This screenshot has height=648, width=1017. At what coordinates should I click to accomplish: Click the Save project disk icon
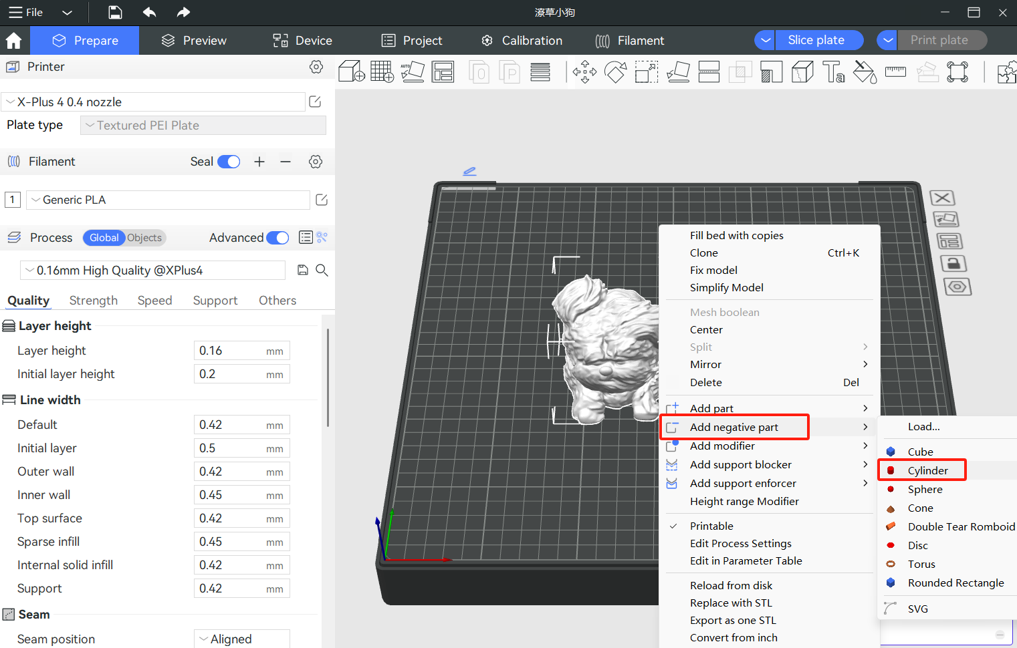pyautogui.click(x=115, y=12)
